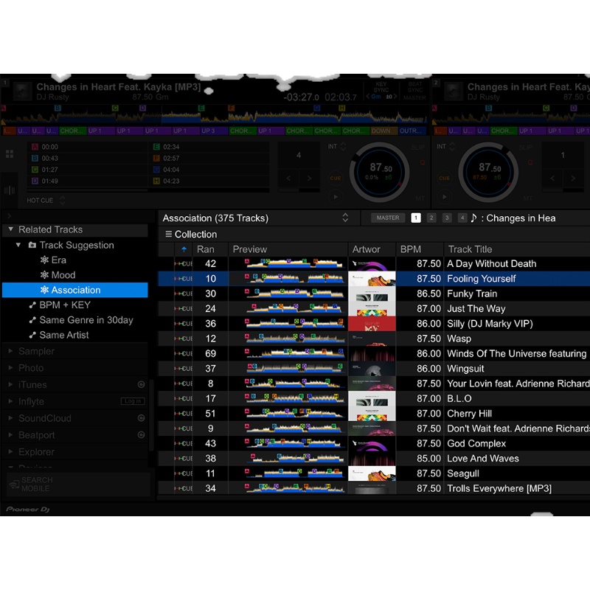Click Inflyte Log in button
The image size is (590, 590).
point(133,401)
